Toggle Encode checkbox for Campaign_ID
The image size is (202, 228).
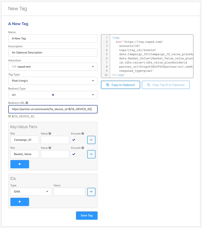[74, 140]
